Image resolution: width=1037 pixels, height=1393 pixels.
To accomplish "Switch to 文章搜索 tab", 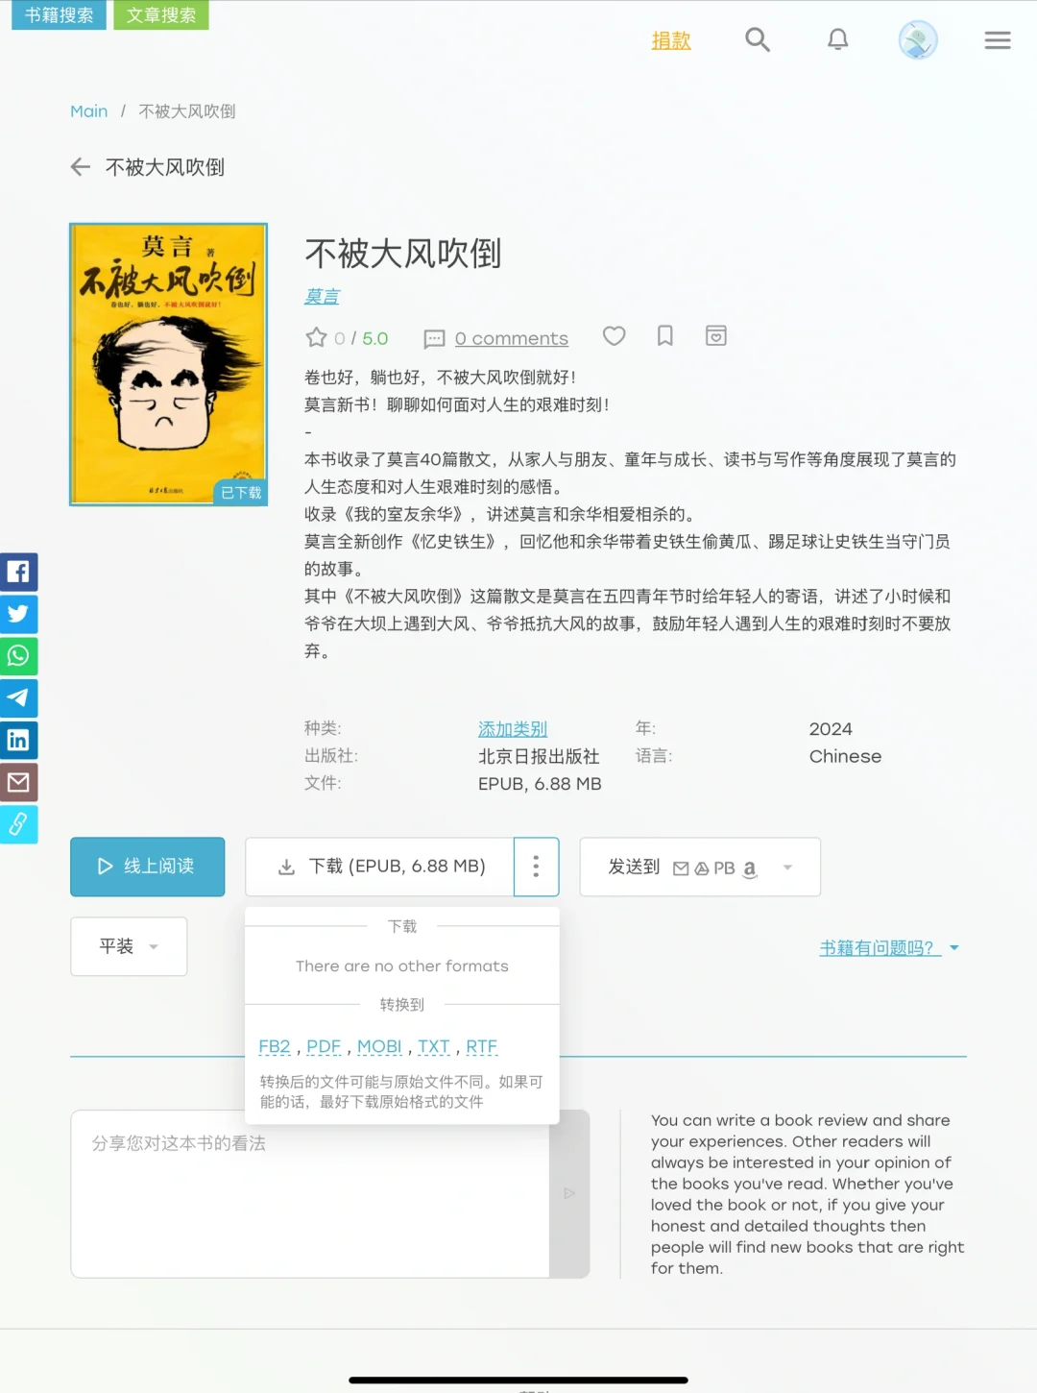I will (x=161, y=15).
